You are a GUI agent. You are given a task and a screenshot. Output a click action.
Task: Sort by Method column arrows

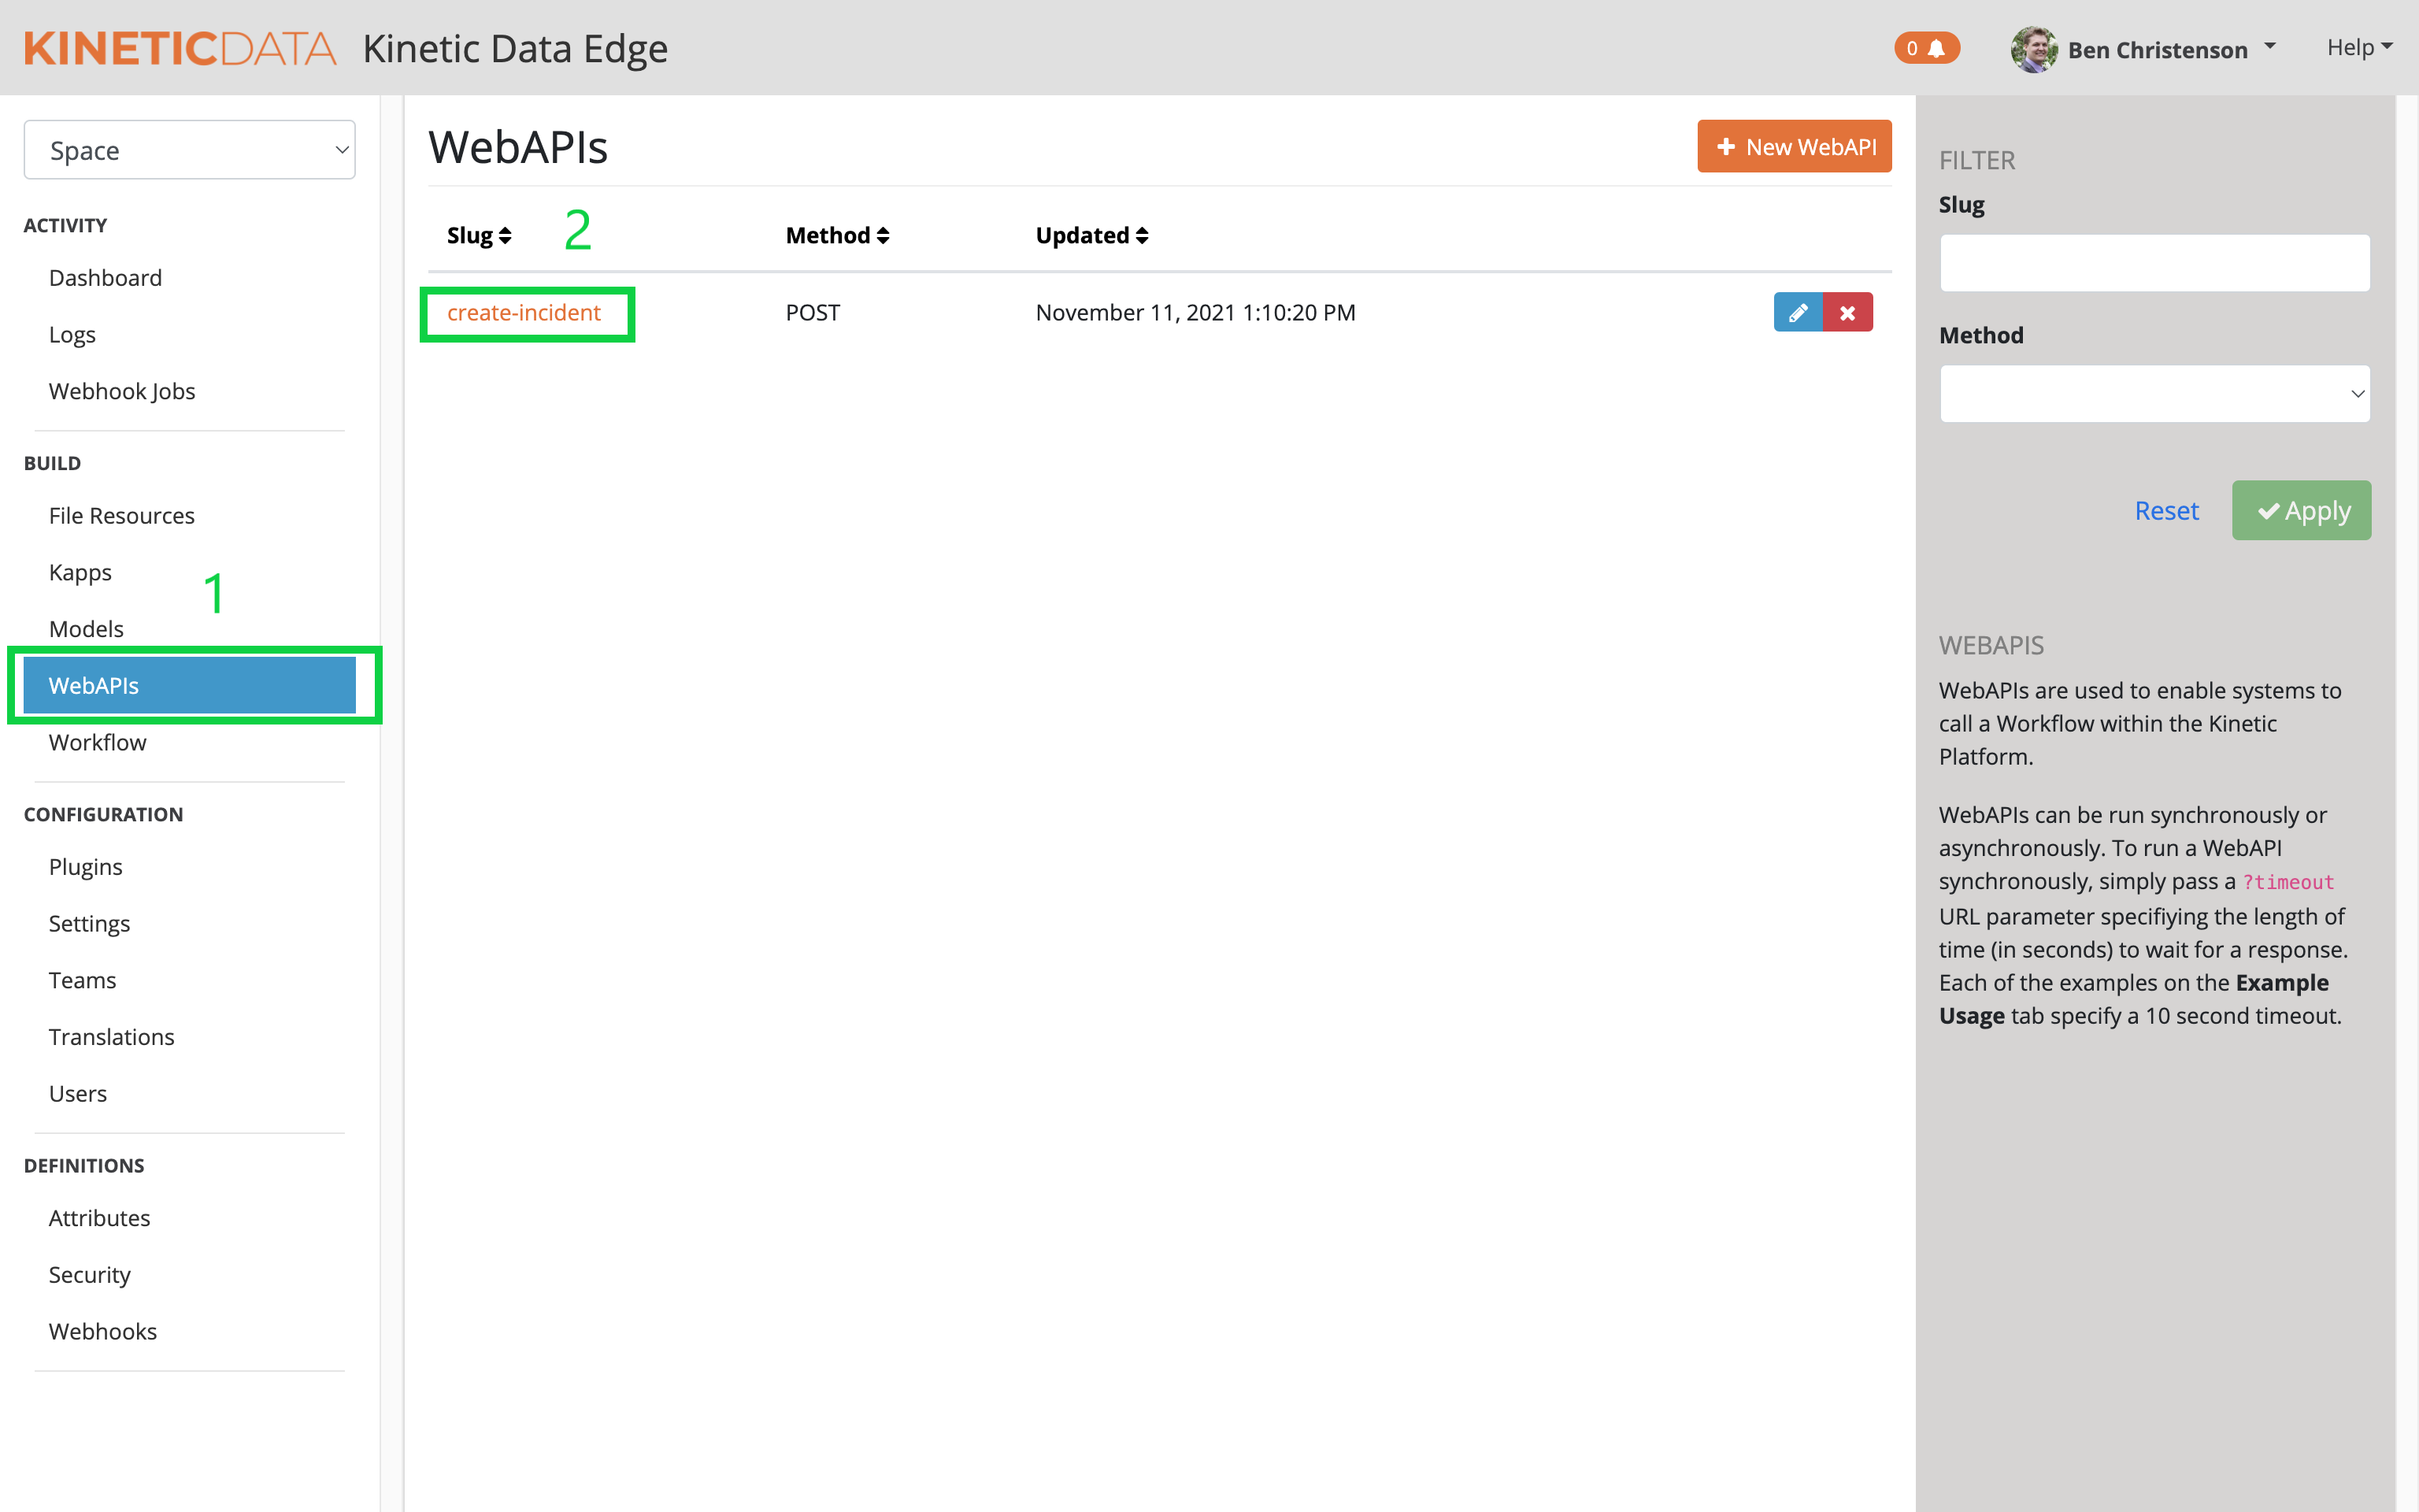[x=883, y=236]
